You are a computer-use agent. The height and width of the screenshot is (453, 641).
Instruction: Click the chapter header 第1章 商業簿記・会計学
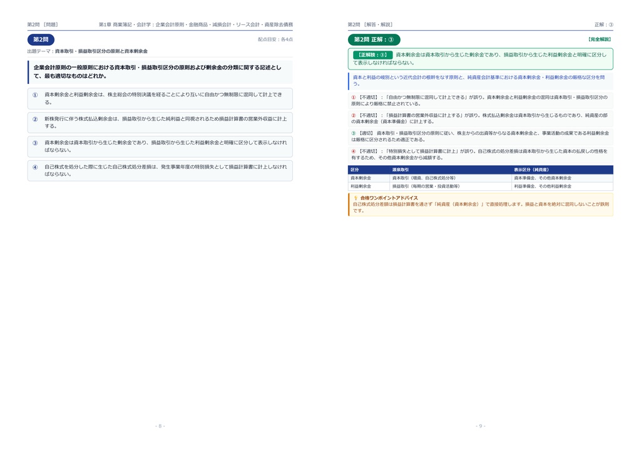click(x=196, y=24)
